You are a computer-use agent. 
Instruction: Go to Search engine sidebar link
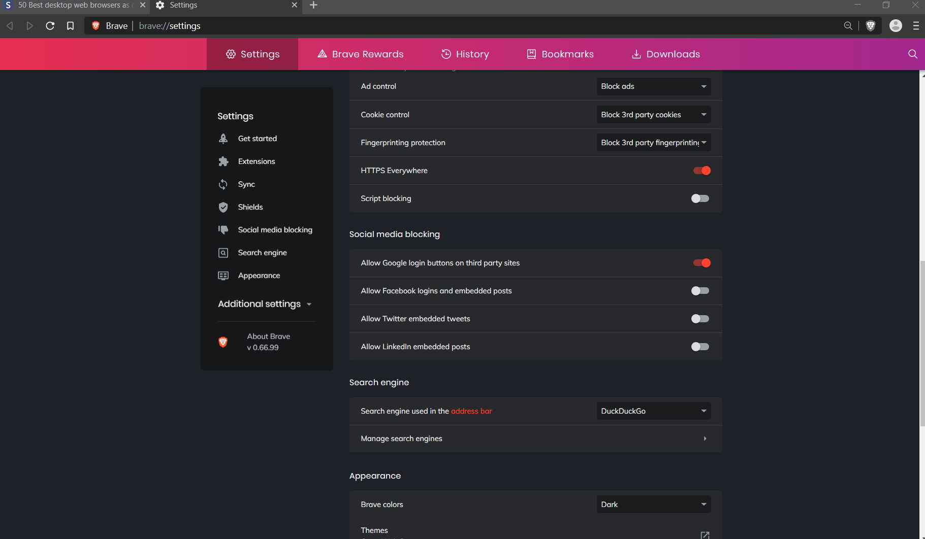[263, 253]
